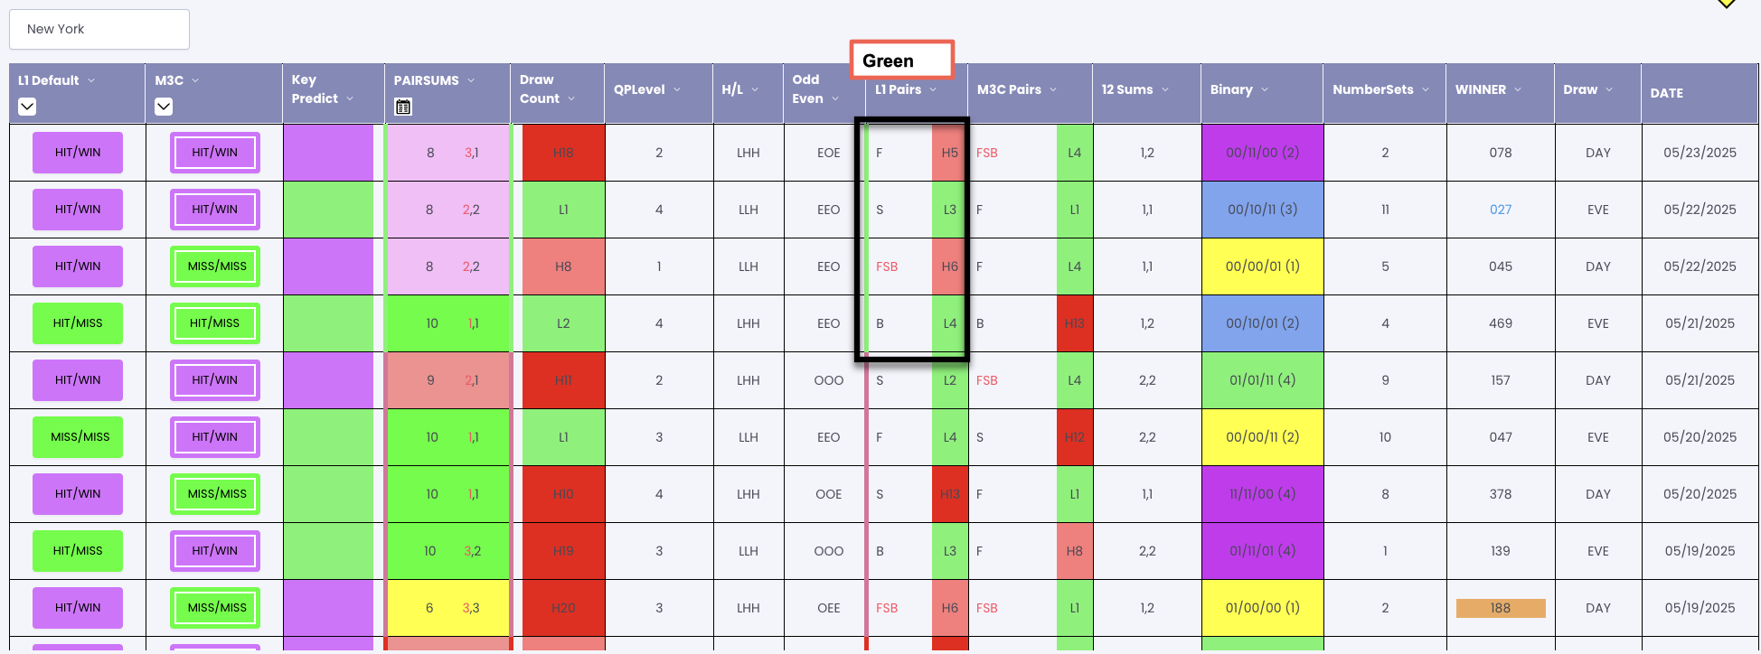Select the green Key Predict cell in winner 469 row
Screen dimensions: 1761x654
pyautogui.click(x=328, y=323)
